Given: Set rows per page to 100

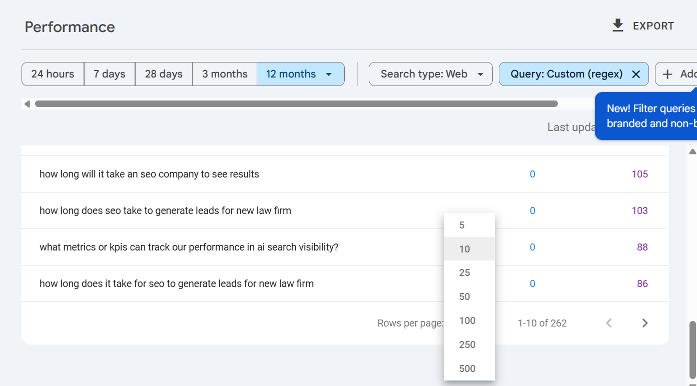Looking at the screenshot, I should click(x=467, y=321).
